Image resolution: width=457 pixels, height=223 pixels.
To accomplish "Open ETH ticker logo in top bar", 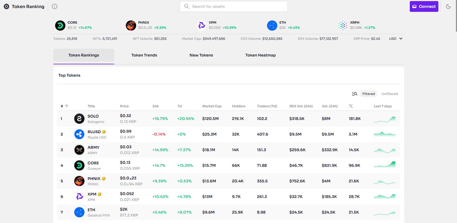I will (x=272, y=26).
